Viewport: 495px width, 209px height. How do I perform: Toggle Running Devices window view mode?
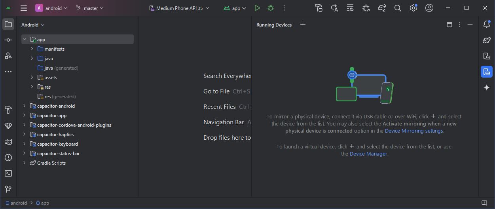click(449, 25)
